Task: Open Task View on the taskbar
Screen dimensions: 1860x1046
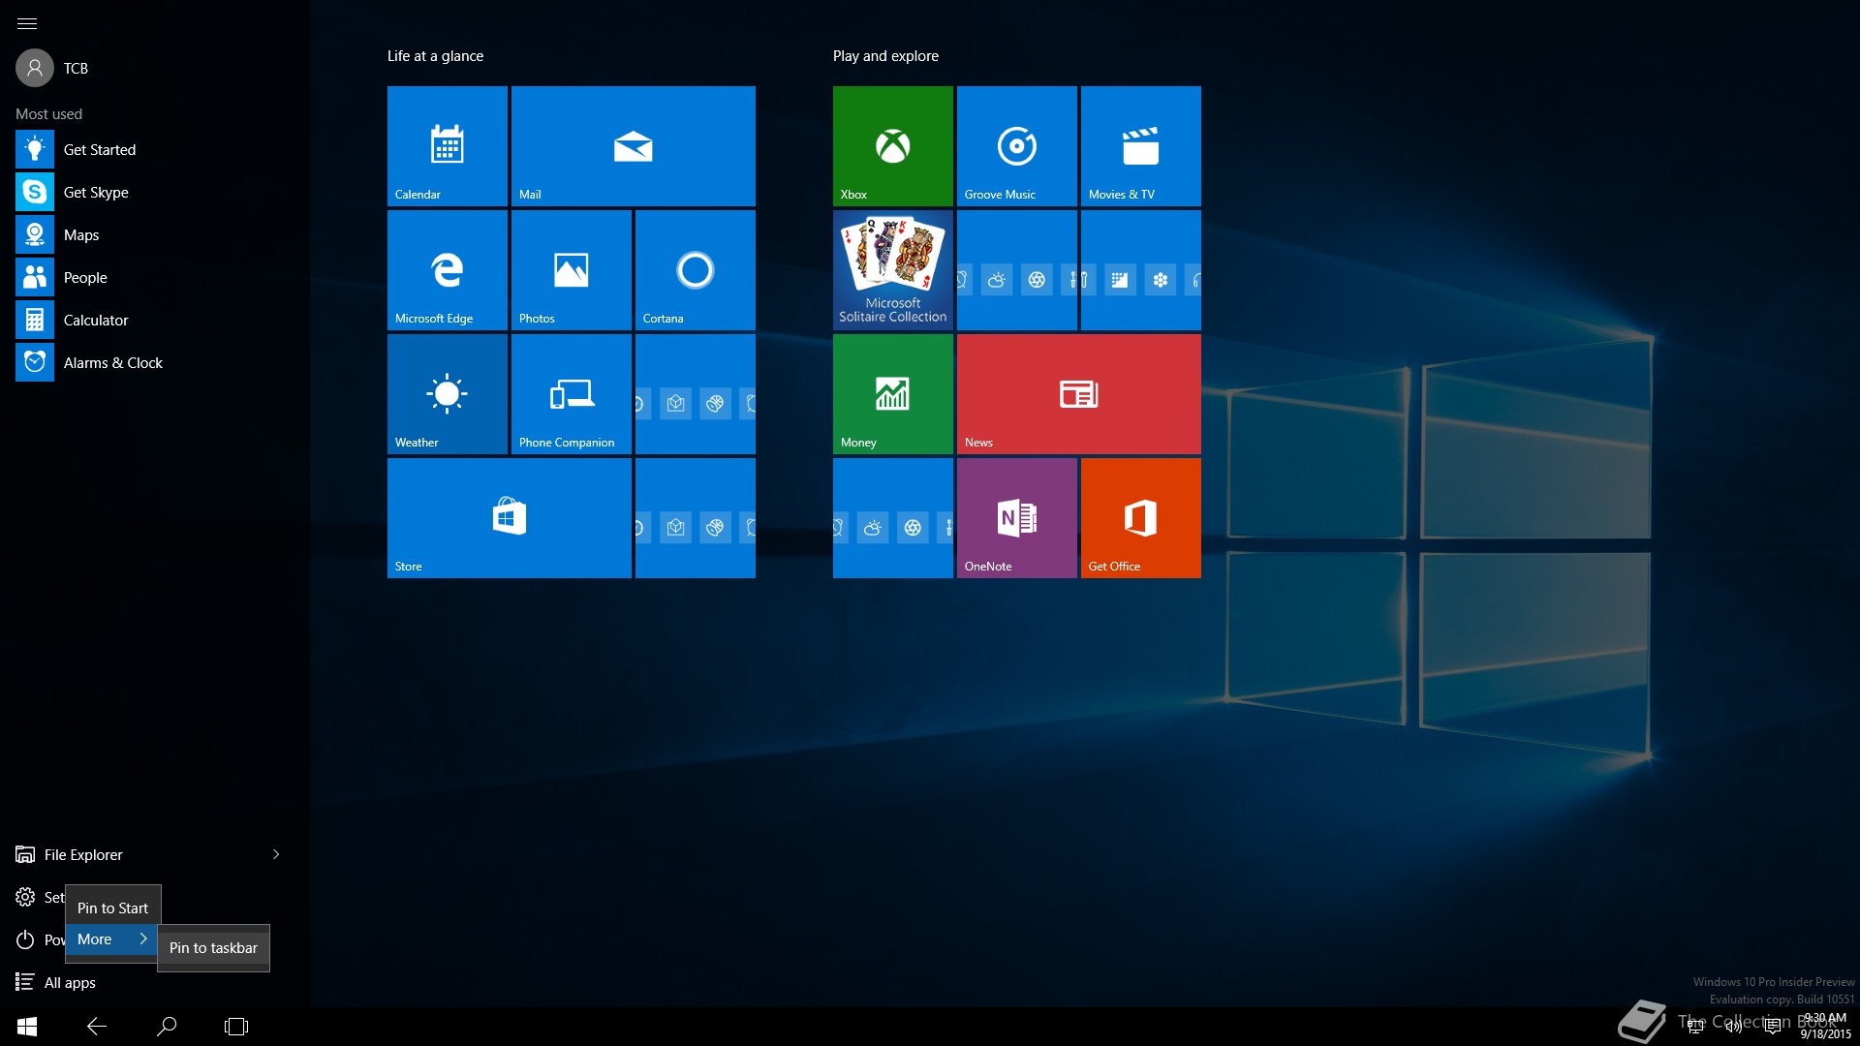Action: coord(236,1027)
